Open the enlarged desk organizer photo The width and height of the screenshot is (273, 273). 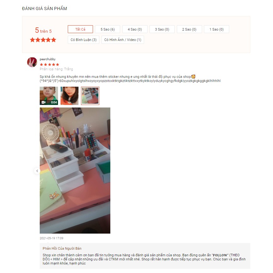[75, 171]
